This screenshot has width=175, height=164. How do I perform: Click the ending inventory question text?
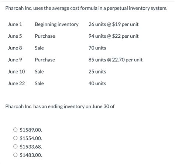point(60,106)
